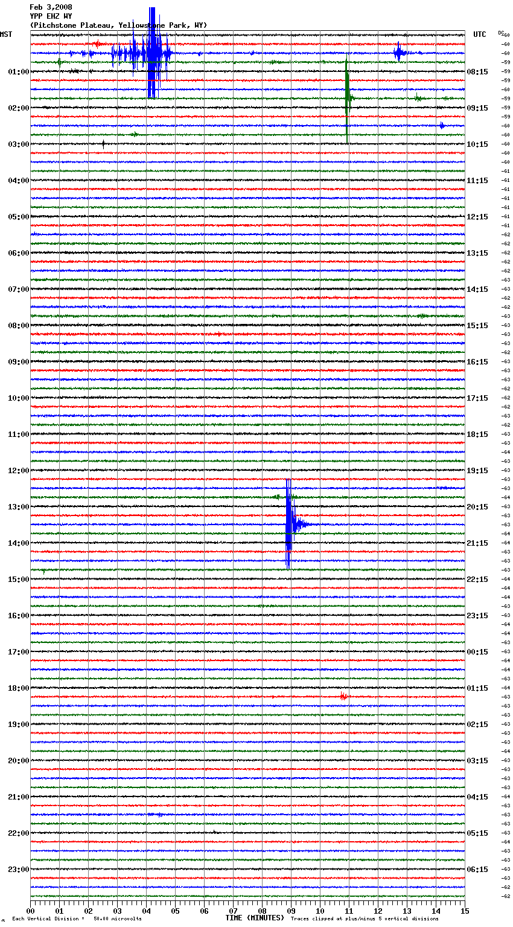Click the 17:00 MST time label
Screen dimensions: 513x927
tap(19, 652)
